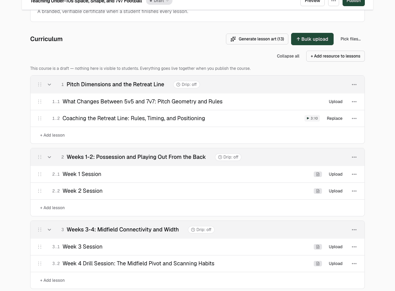Toggle drip setting on Weeks 1-2 section
This screenshot has height=291, width=395.
[228, 157]
